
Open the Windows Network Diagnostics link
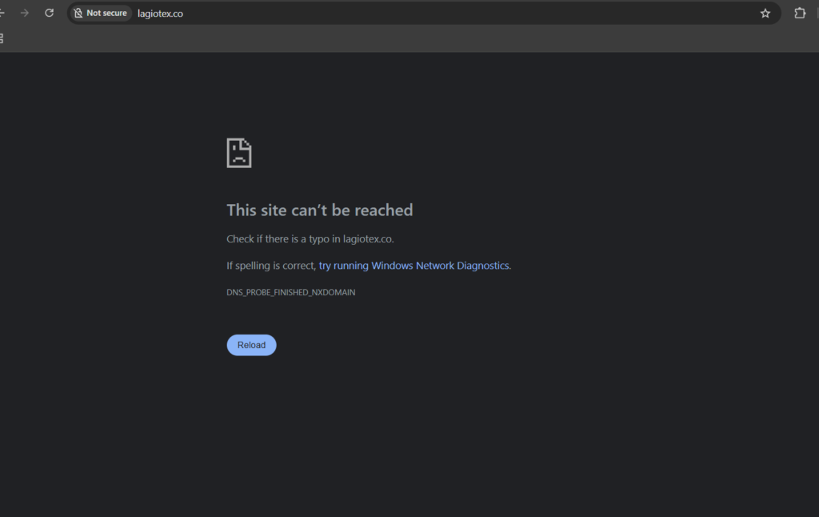pos(415,266)
